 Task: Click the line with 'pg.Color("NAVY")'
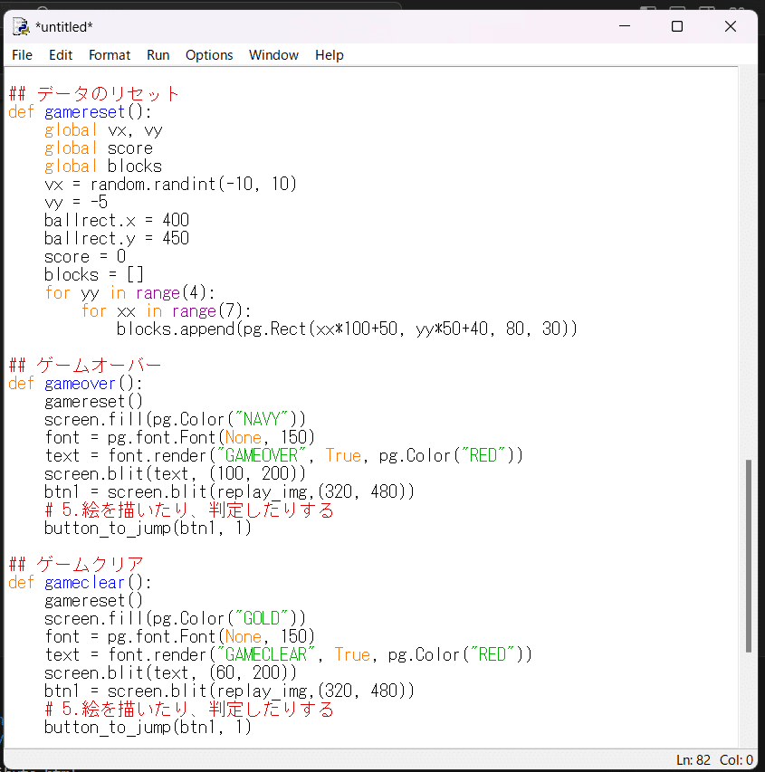point(175,419)
